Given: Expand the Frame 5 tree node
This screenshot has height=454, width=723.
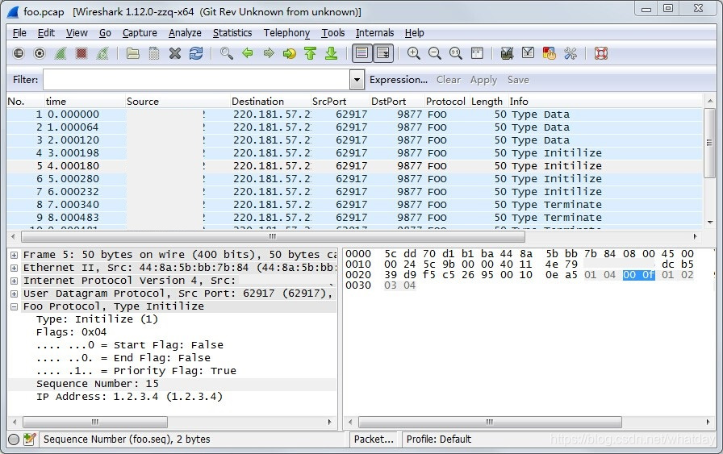Looking at the screenshot, I should coord(15,255).
